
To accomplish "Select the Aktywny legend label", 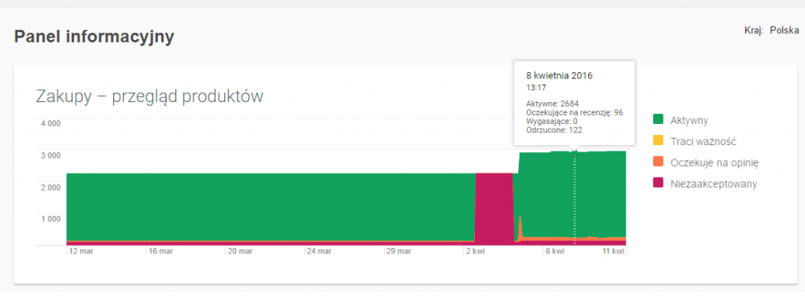I will (689, 120).
